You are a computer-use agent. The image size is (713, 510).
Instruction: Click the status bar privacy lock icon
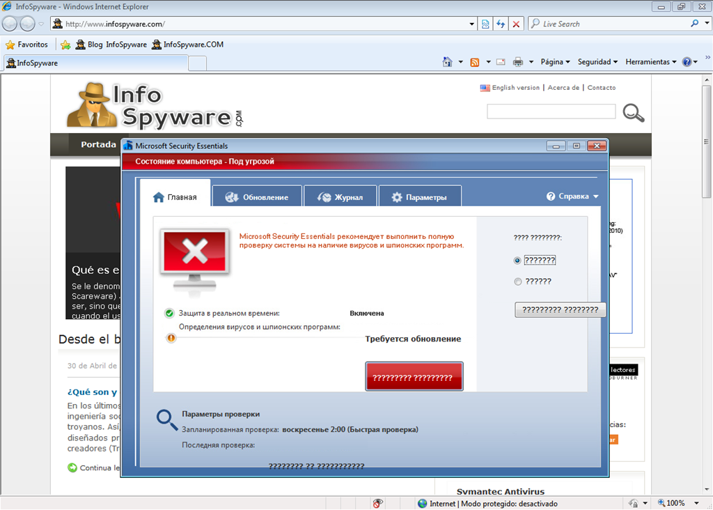pyautogui.click(x=633, y=503)
